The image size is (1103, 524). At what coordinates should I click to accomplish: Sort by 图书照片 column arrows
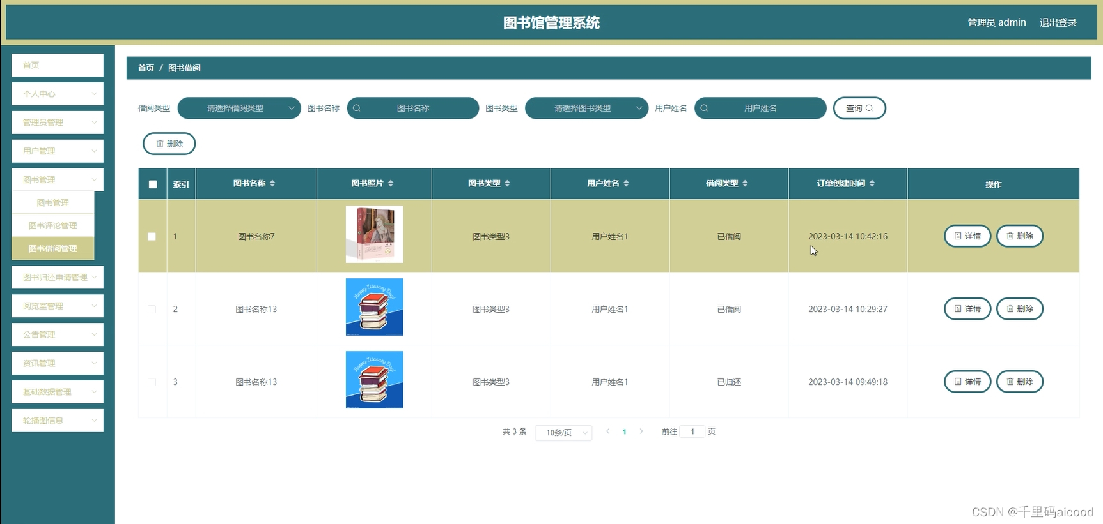coord(391,184)
